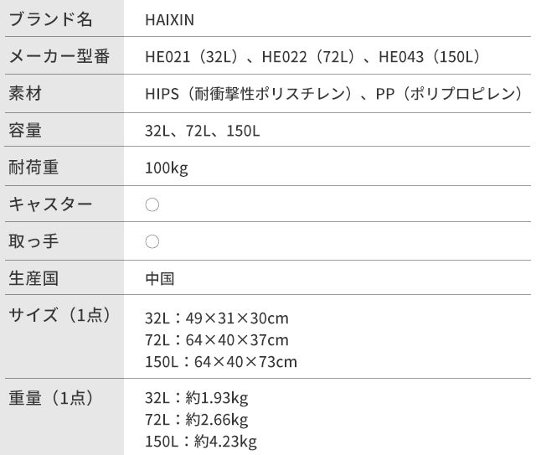Click the 中国 country value
536x455 pixels.
click(x=159, y=278)
